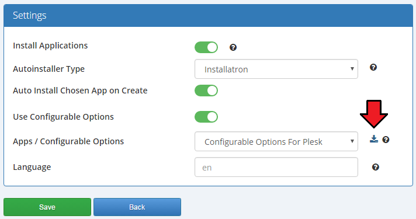Expand the Configurable Options For Plesk dropdown
The width and height of the screenshot is (416, 219).
click(276, 141)
